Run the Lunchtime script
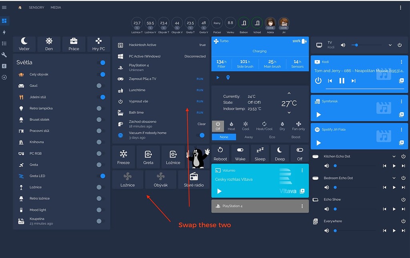The image size is (410, 258). tap(200, 90)
